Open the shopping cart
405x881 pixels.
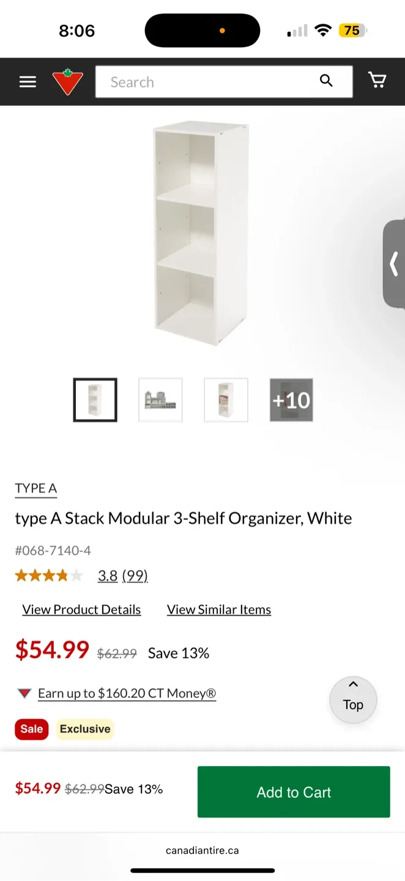pyautogui.click(x=378, y=80)
